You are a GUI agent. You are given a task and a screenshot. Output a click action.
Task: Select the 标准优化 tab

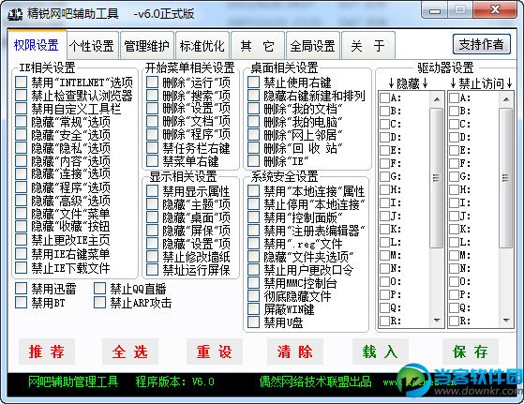point(202,46)
